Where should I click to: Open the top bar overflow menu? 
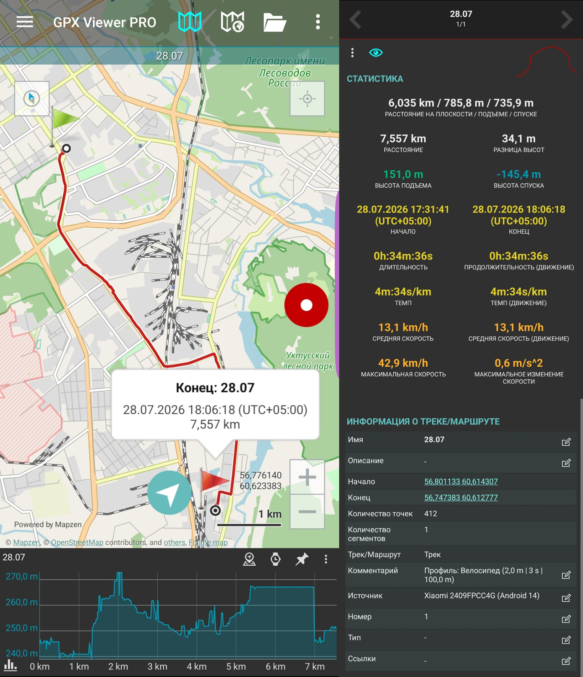click(318, 22)
